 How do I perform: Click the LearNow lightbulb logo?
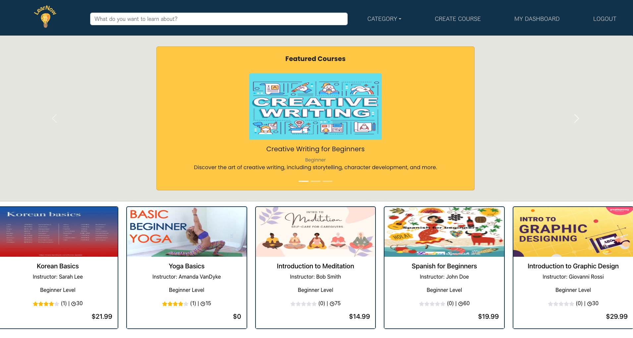45,17
